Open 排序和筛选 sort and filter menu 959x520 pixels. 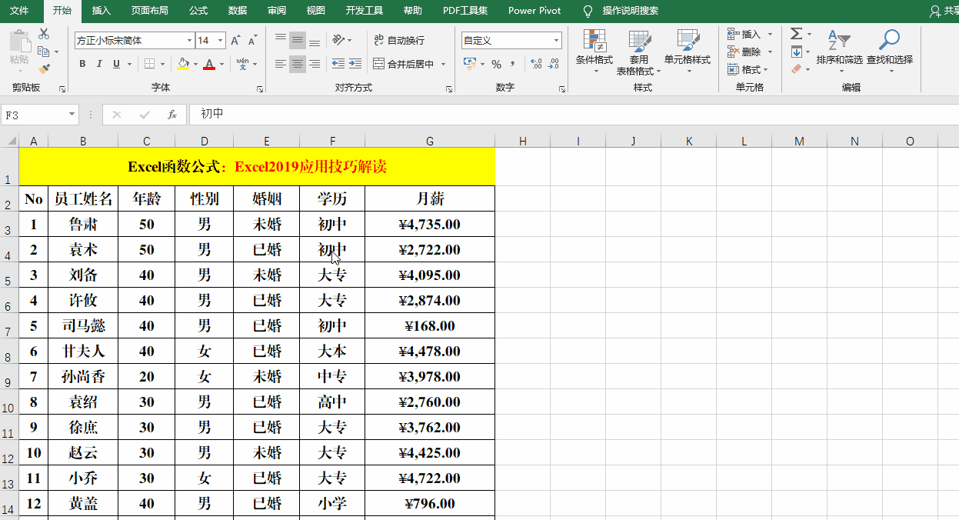839,51
